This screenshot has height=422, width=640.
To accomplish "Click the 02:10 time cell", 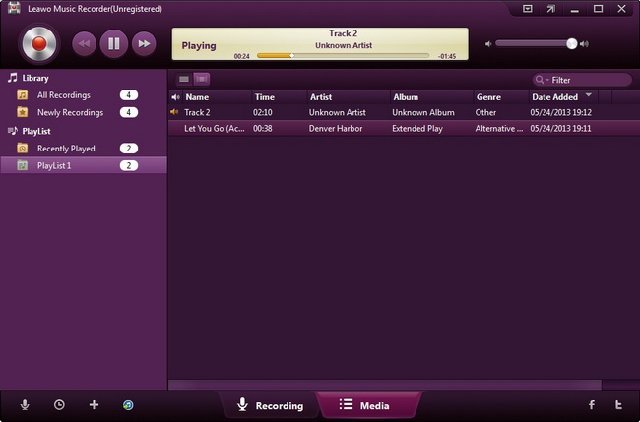I will [263, 112].
